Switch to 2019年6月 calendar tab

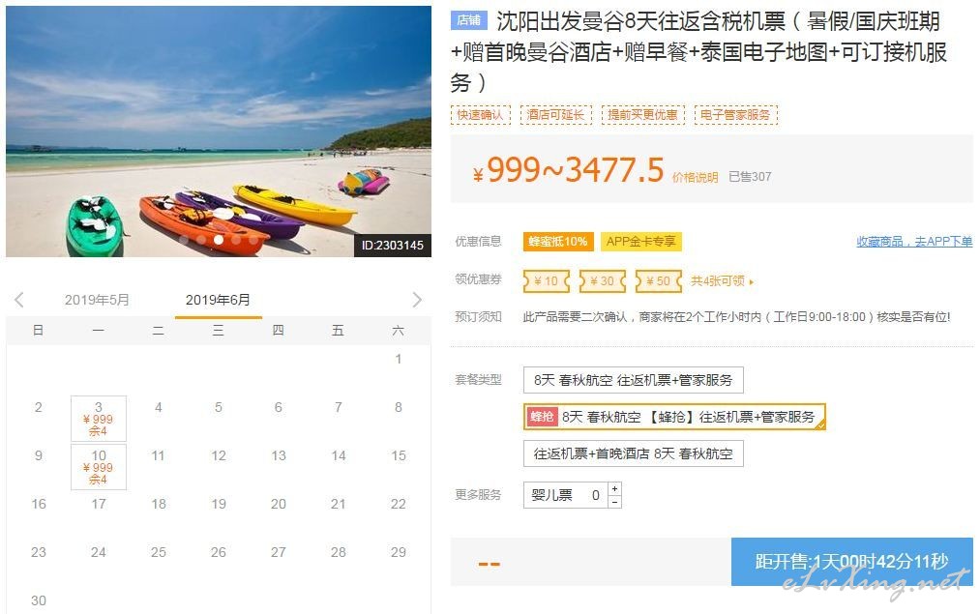point(218,300)
